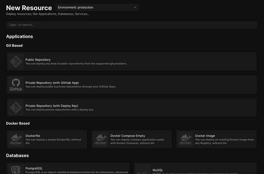Select the PostgreSQL database title

(x=34, y=168)
